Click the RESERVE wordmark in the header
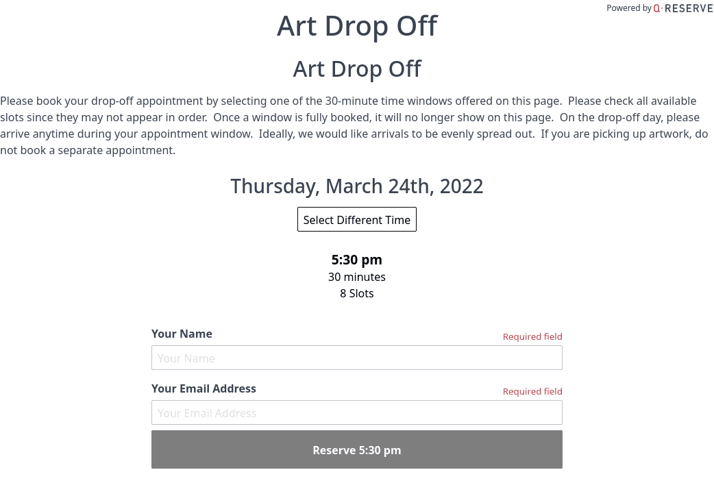714x483 pixels. click(689, 8)
